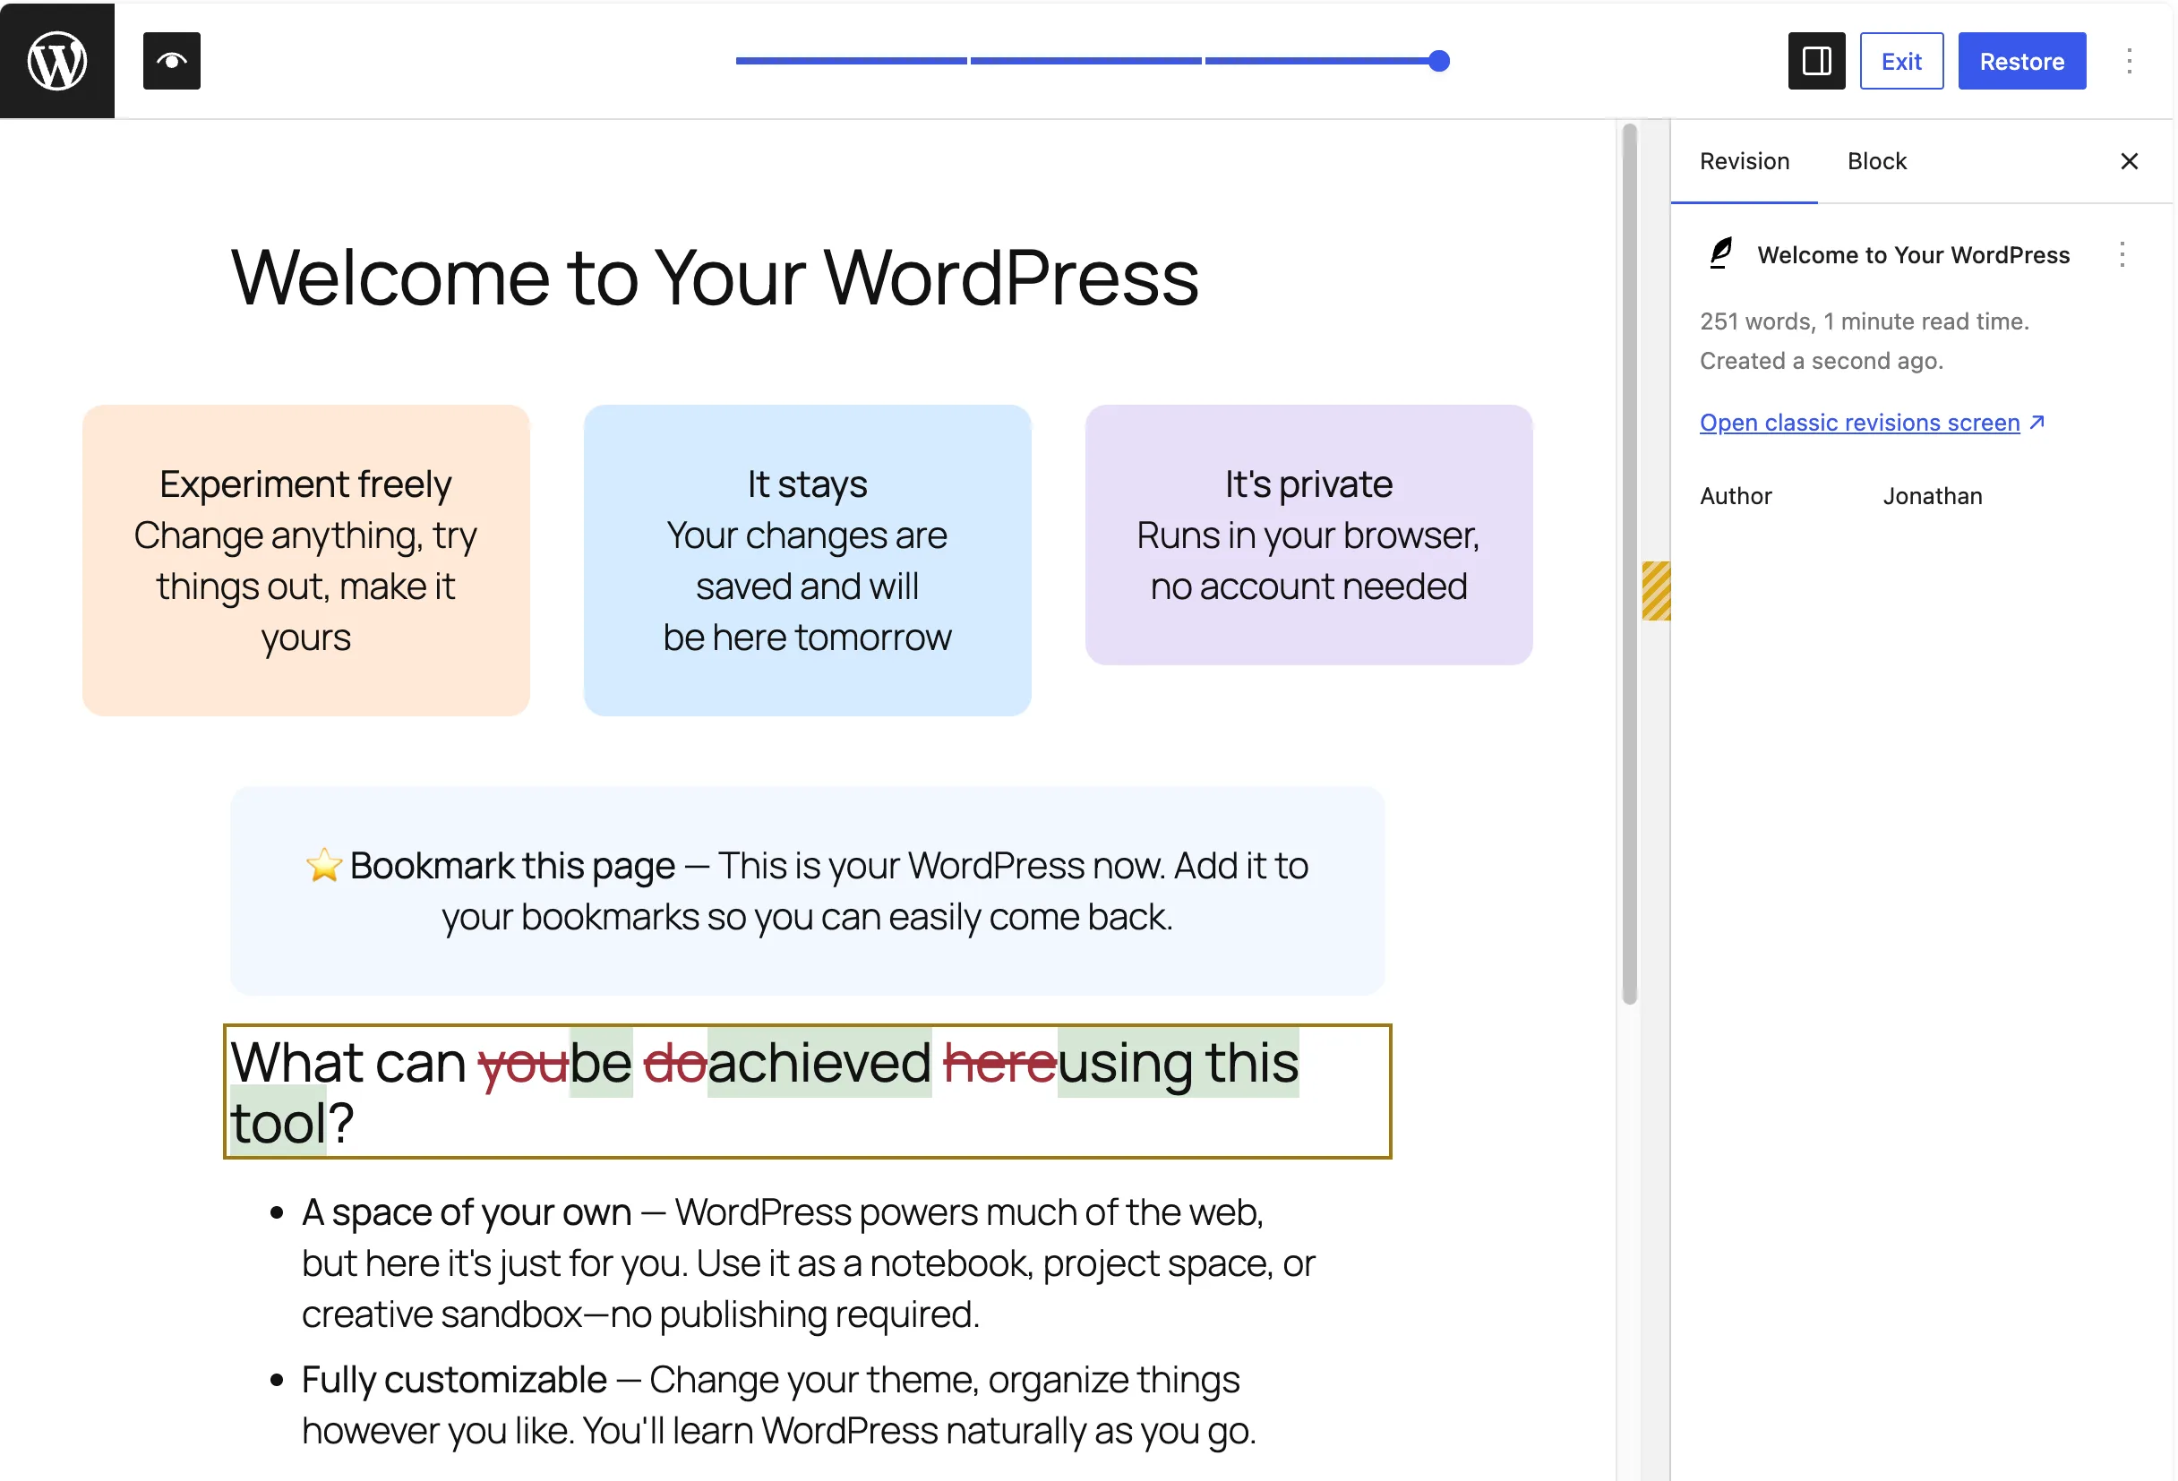The image size is (2178, 1481).
Task: Toggle the settings sidebar panel icon
Action: 1816,61
